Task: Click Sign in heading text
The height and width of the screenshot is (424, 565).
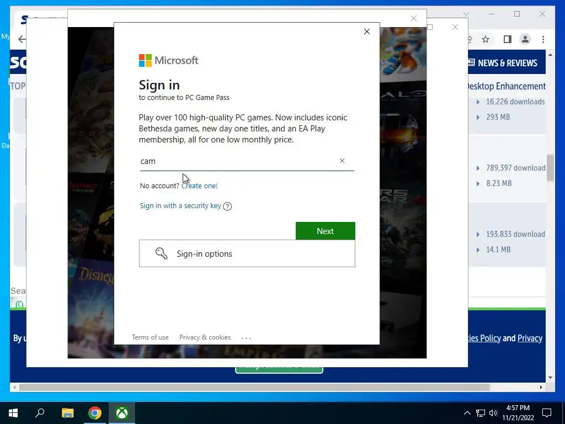Action: tap(159, 84)
